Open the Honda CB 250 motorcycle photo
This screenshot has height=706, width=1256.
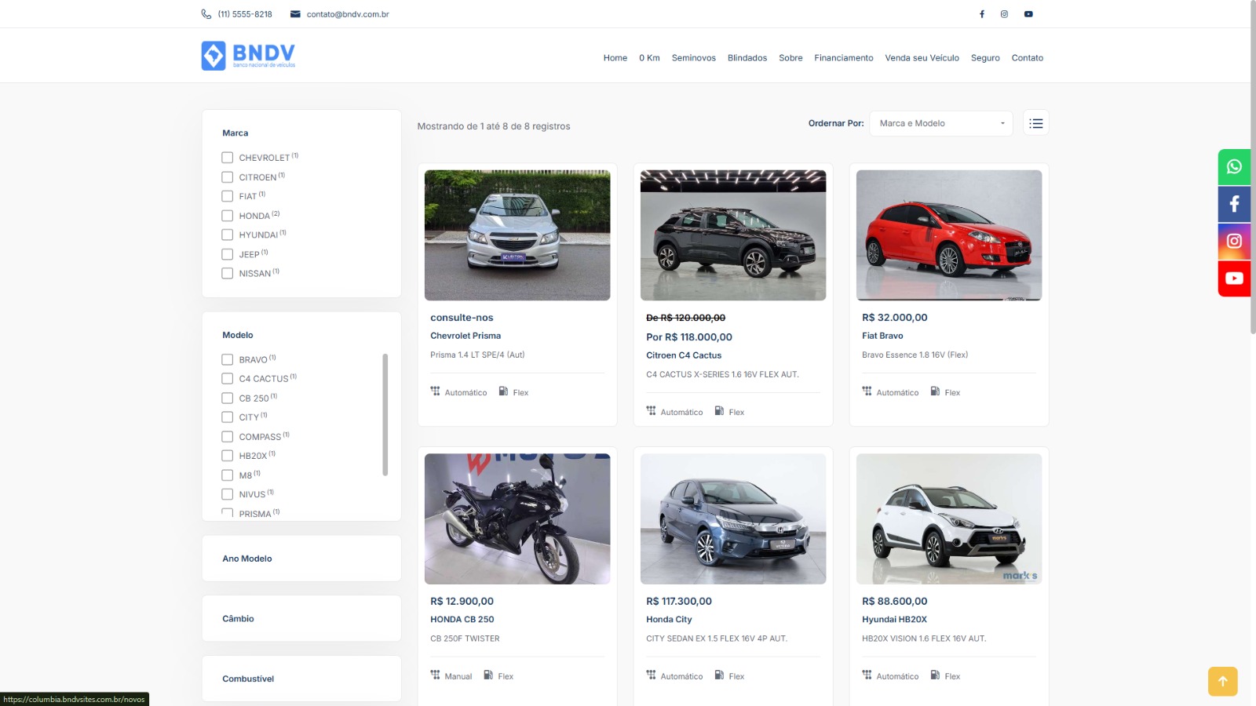click(x=517, y=519)
